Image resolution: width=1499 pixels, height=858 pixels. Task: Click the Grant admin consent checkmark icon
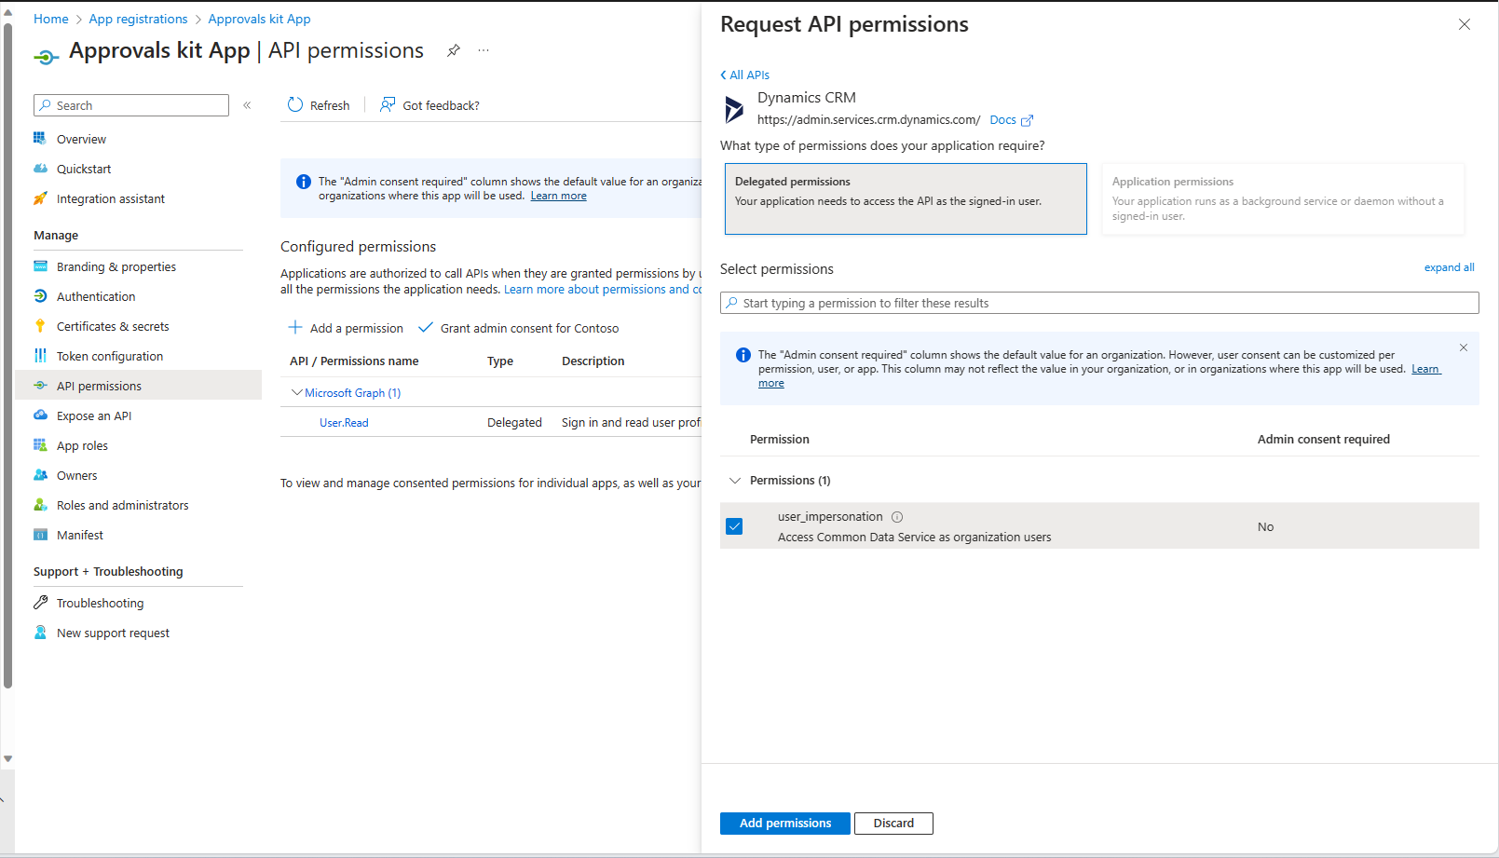(426, 327)
